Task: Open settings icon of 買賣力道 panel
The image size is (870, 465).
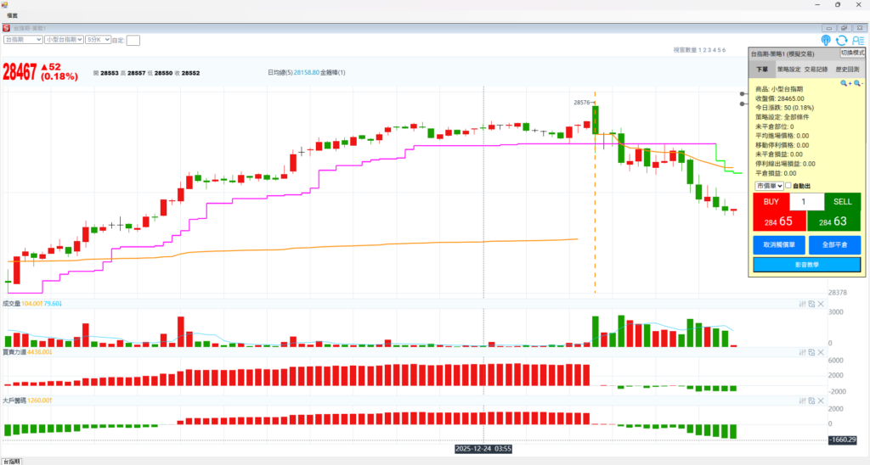Action: [803, 351]
